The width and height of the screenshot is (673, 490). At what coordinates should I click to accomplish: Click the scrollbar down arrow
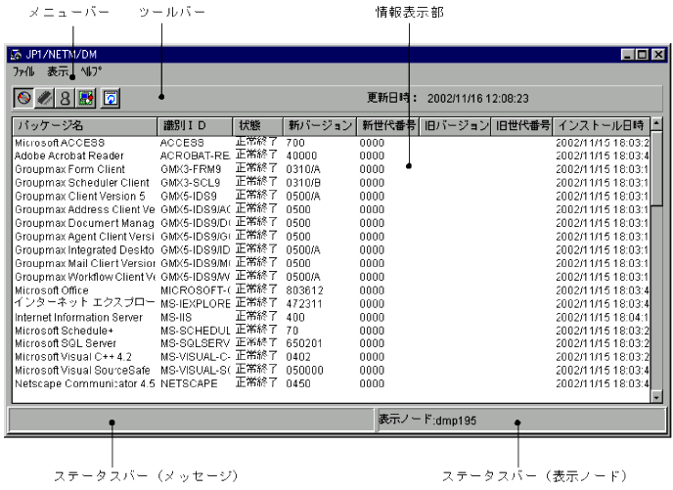pos(656,397)
